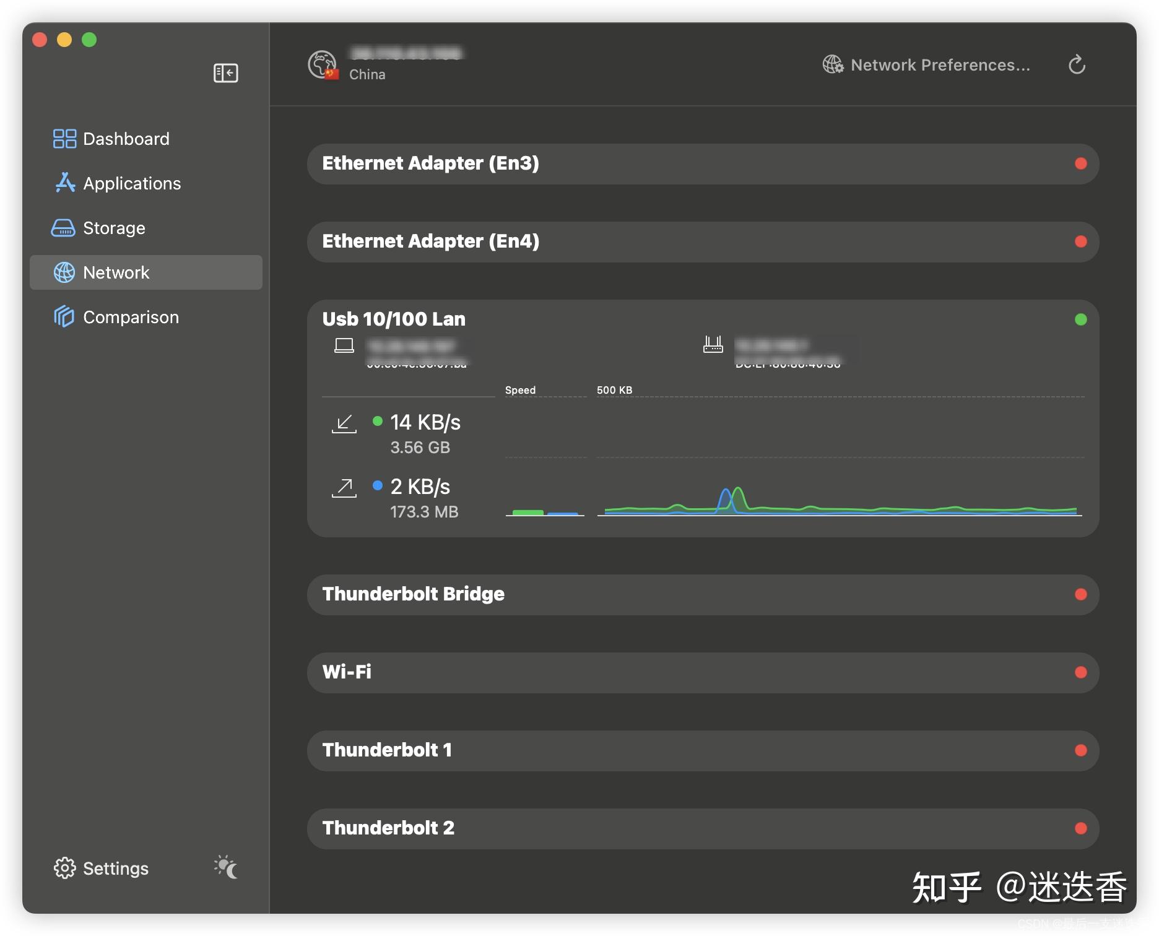The image size is (1159, 936).
Task: Select the Comparison sidebar icon
Action: [64, 317]
